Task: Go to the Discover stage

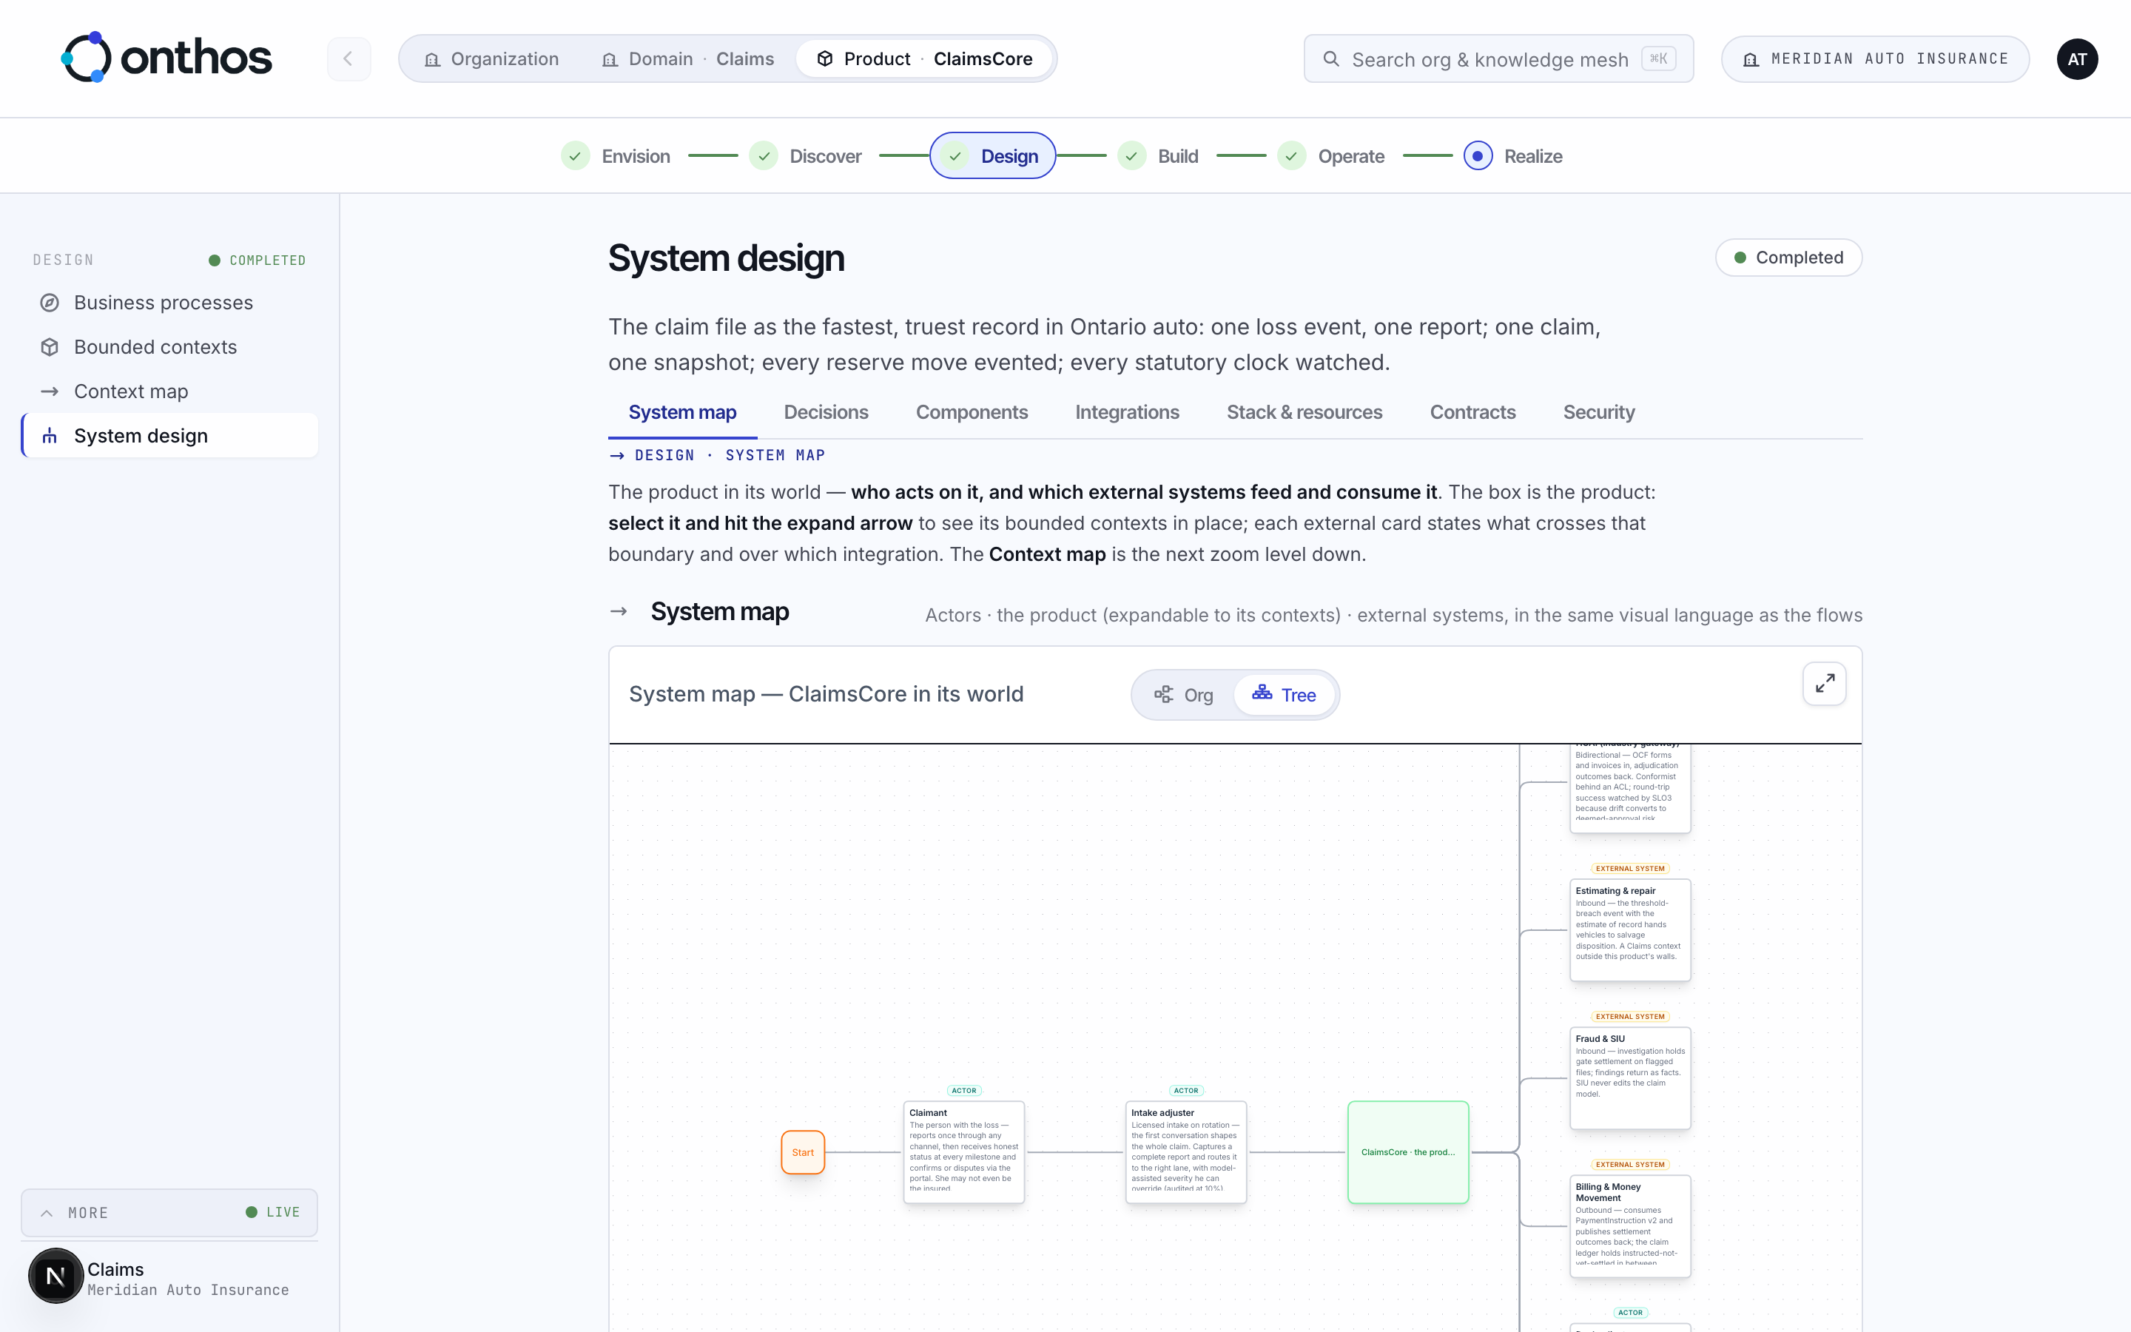Action: (x=805, y=156)
